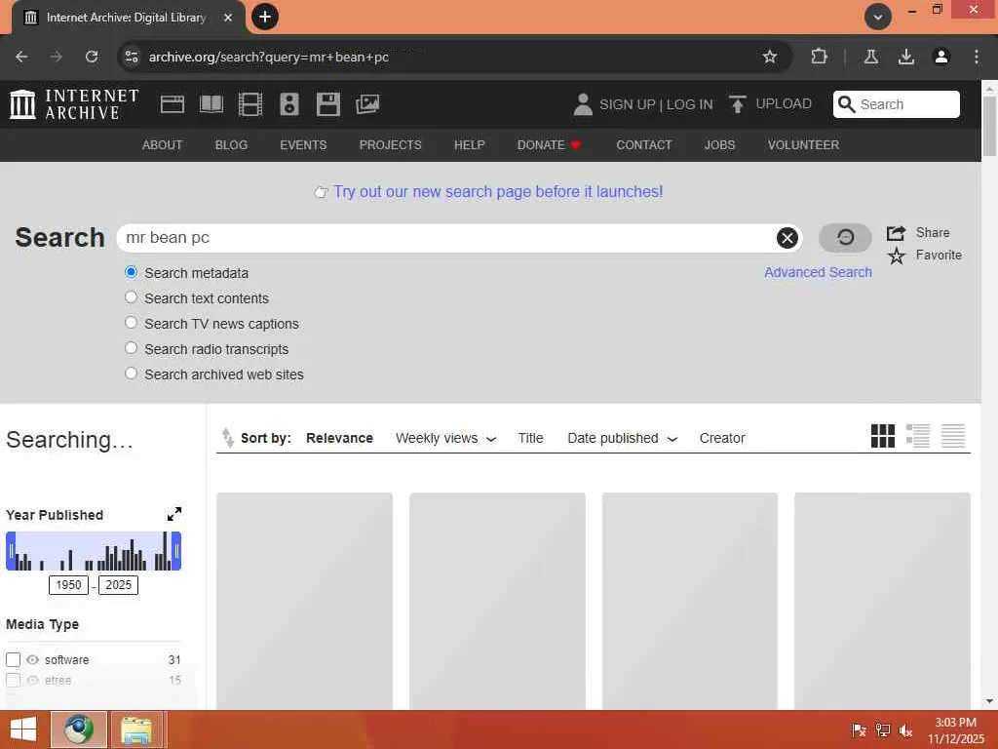Toggle the eye icon for software
The height and width of the screenshot is (749, 998).
pos(33,660)
